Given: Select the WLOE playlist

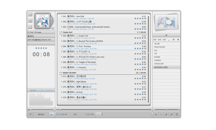Looking at the screenshot, I should [x=166, y=44].
